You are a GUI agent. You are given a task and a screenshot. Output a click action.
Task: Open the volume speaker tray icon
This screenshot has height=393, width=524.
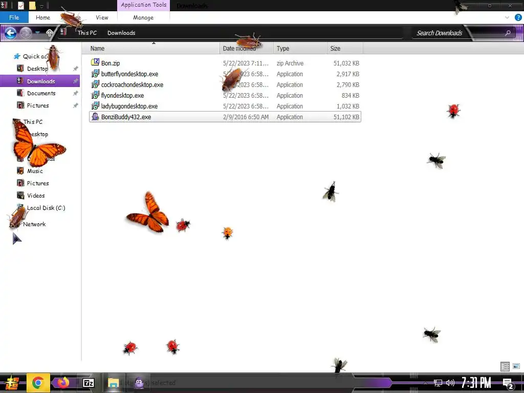point(450,383)
